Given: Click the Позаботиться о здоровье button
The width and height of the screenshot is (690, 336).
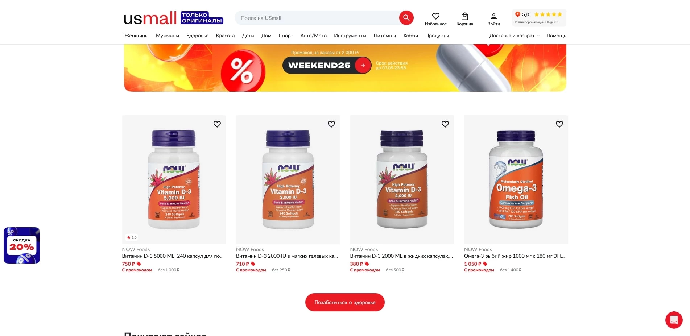Looking at the screenshot, I should [345, 302].
